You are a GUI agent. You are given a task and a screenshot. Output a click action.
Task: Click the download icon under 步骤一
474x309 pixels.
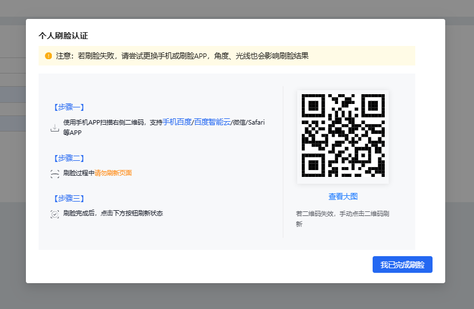point(55,128)
